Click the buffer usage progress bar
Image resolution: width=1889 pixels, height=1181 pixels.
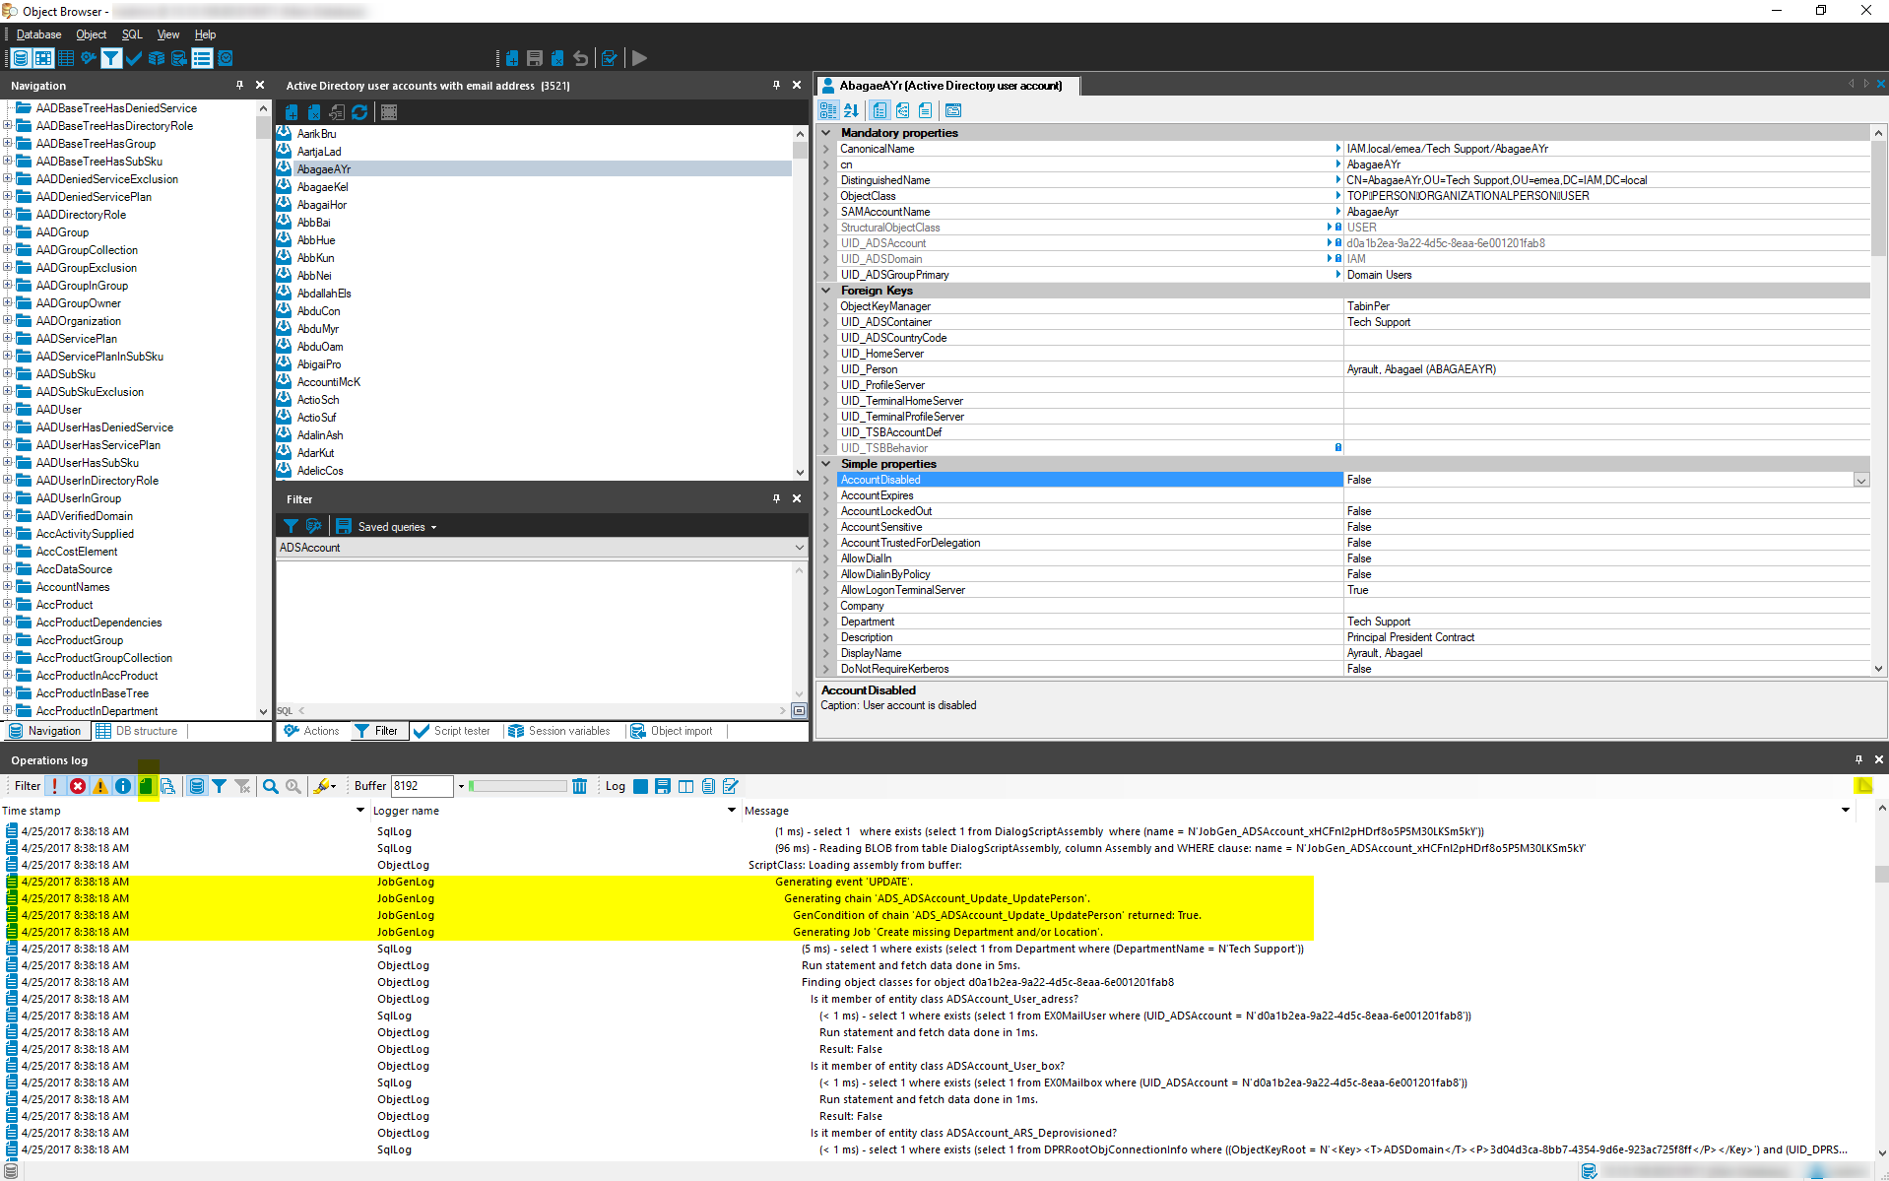coord(518,786)
